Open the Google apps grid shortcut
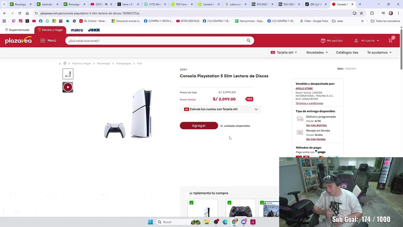The height and width of the screenshot is (227, 403). (4, 21)
